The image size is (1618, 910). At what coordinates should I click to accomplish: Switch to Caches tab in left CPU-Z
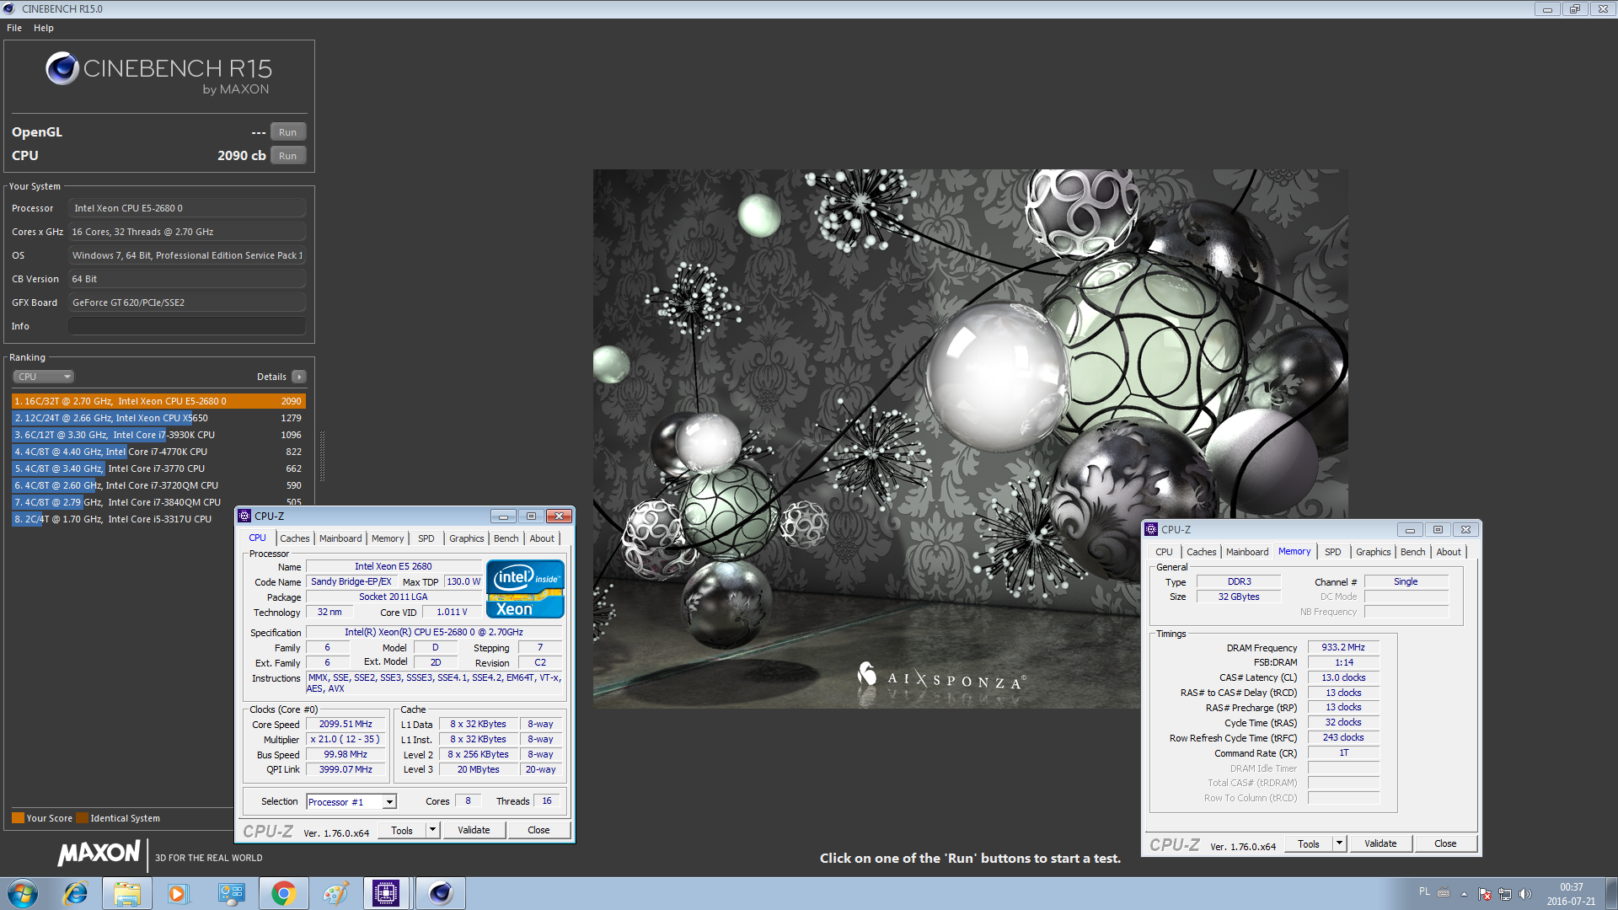[x=295, y=538]
